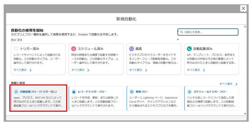Click description text of トリガー済み card
Screen dimensions: 251x124
[x=37, y=59]
